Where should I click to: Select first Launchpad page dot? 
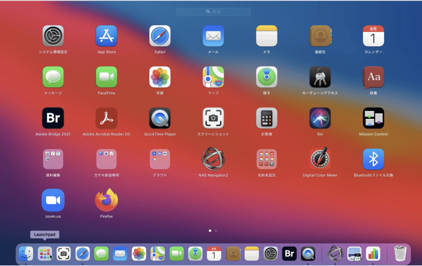click(x=210, y=231)
